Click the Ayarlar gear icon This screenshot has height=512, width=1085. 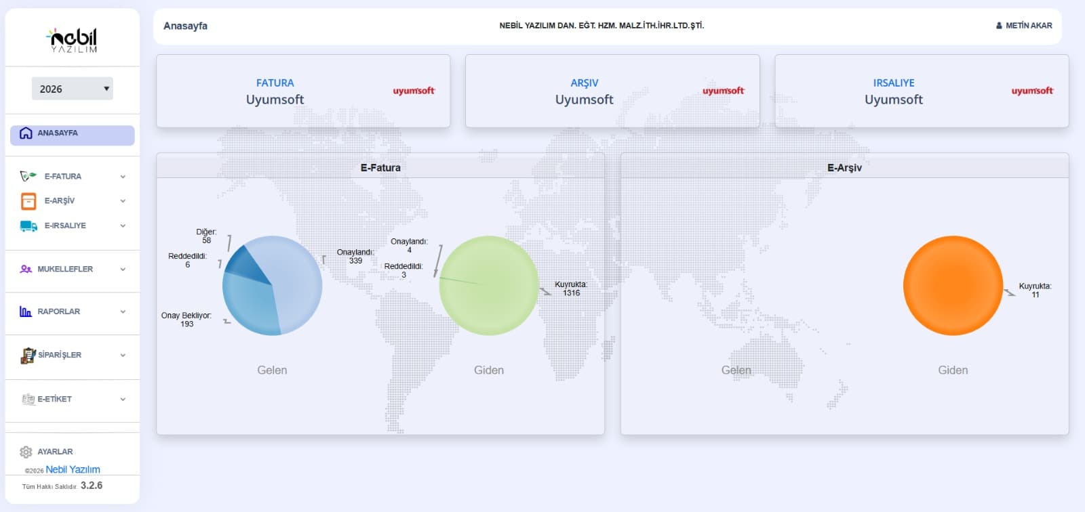(x=26, y=452)
